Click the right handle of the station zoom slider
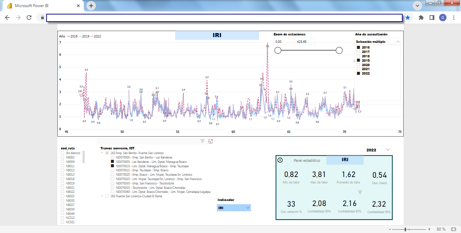This screenshot has width=461, height=233. coord(339,50)
